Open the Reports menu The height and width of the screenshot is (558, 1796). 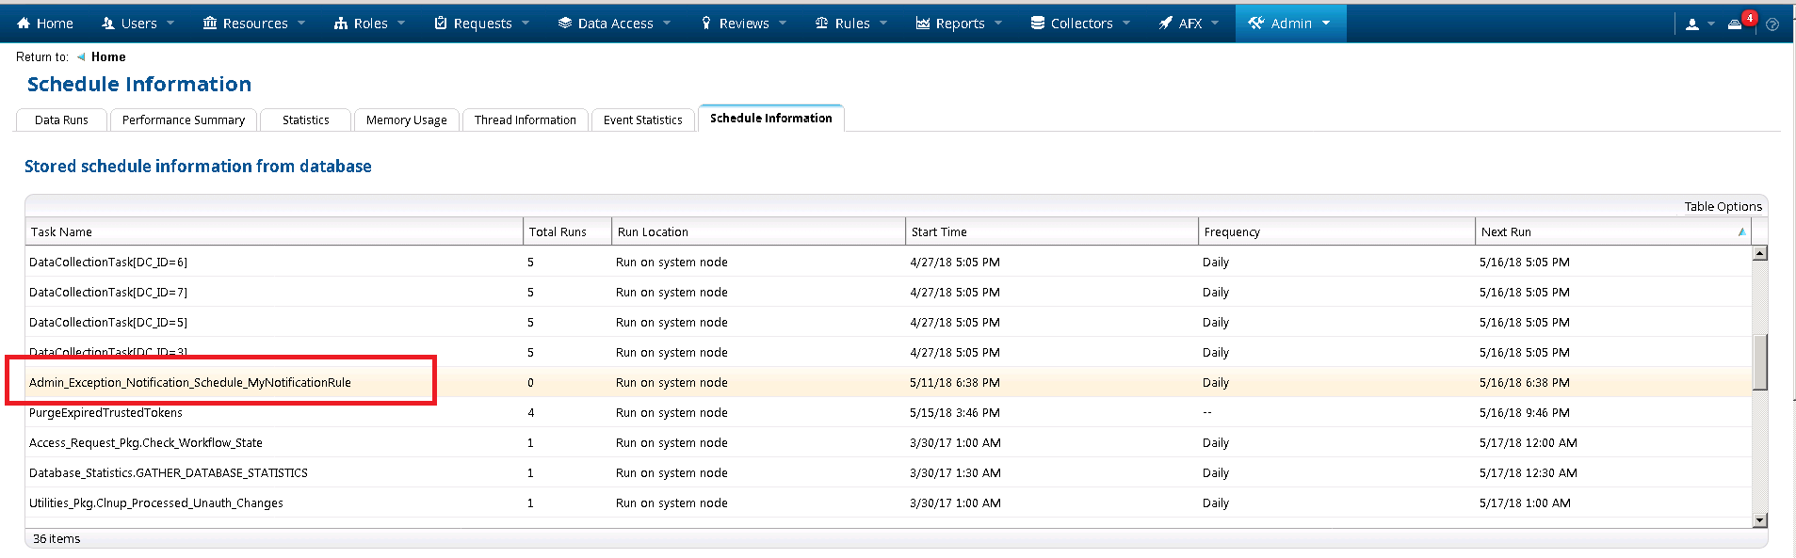coord(959,24)
